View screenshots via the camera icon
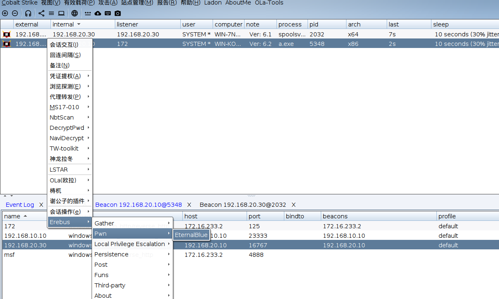Screen dimensions: 499x299 118,13
